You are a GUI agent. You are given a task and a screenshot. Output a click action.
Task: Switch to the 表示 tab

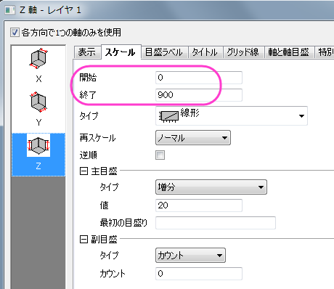87,52
